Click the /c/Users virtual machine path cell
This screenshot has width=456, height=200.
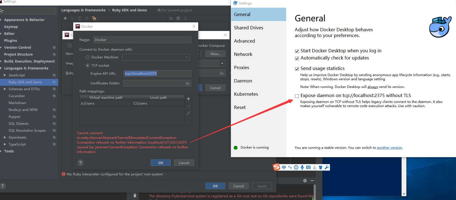pyautogui.click(x=106, y=103)
